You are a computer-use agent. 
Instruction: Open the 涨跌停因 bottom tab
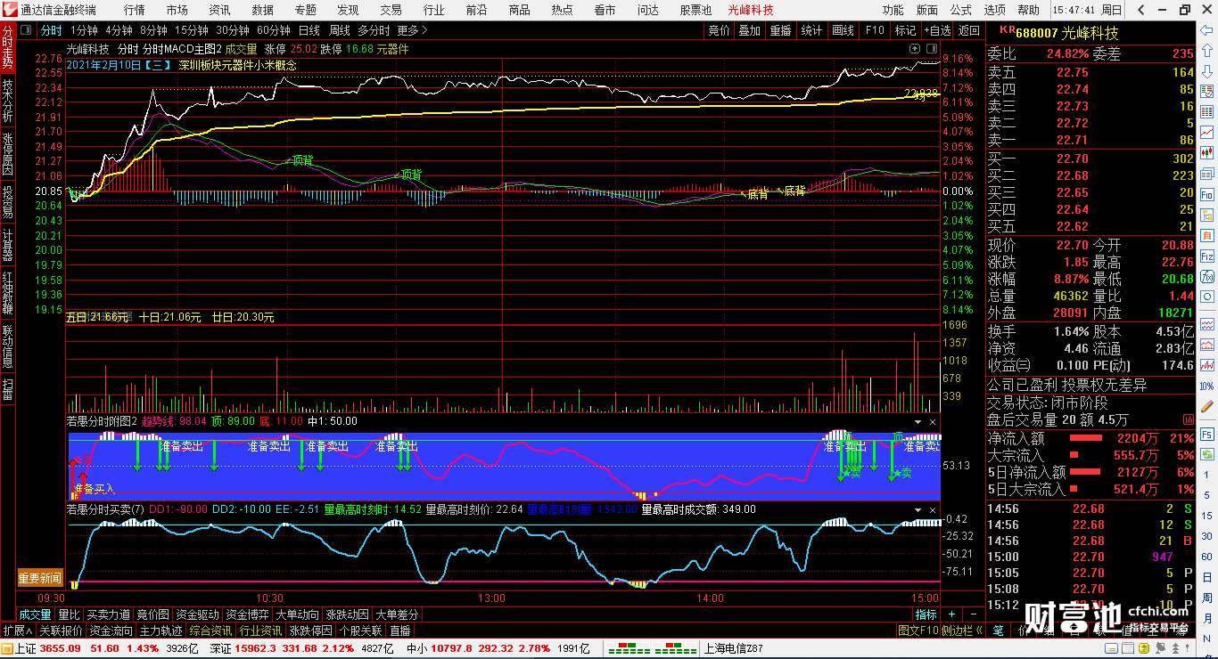pyautogui.click(x=311, y=631)
